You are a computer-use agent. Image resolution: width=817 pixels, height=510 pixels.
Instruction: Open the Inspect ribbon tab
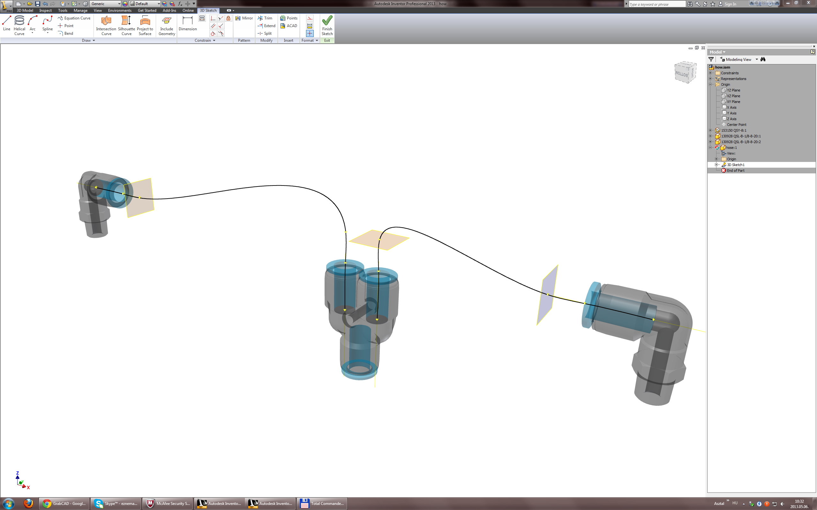coord(45,11)
